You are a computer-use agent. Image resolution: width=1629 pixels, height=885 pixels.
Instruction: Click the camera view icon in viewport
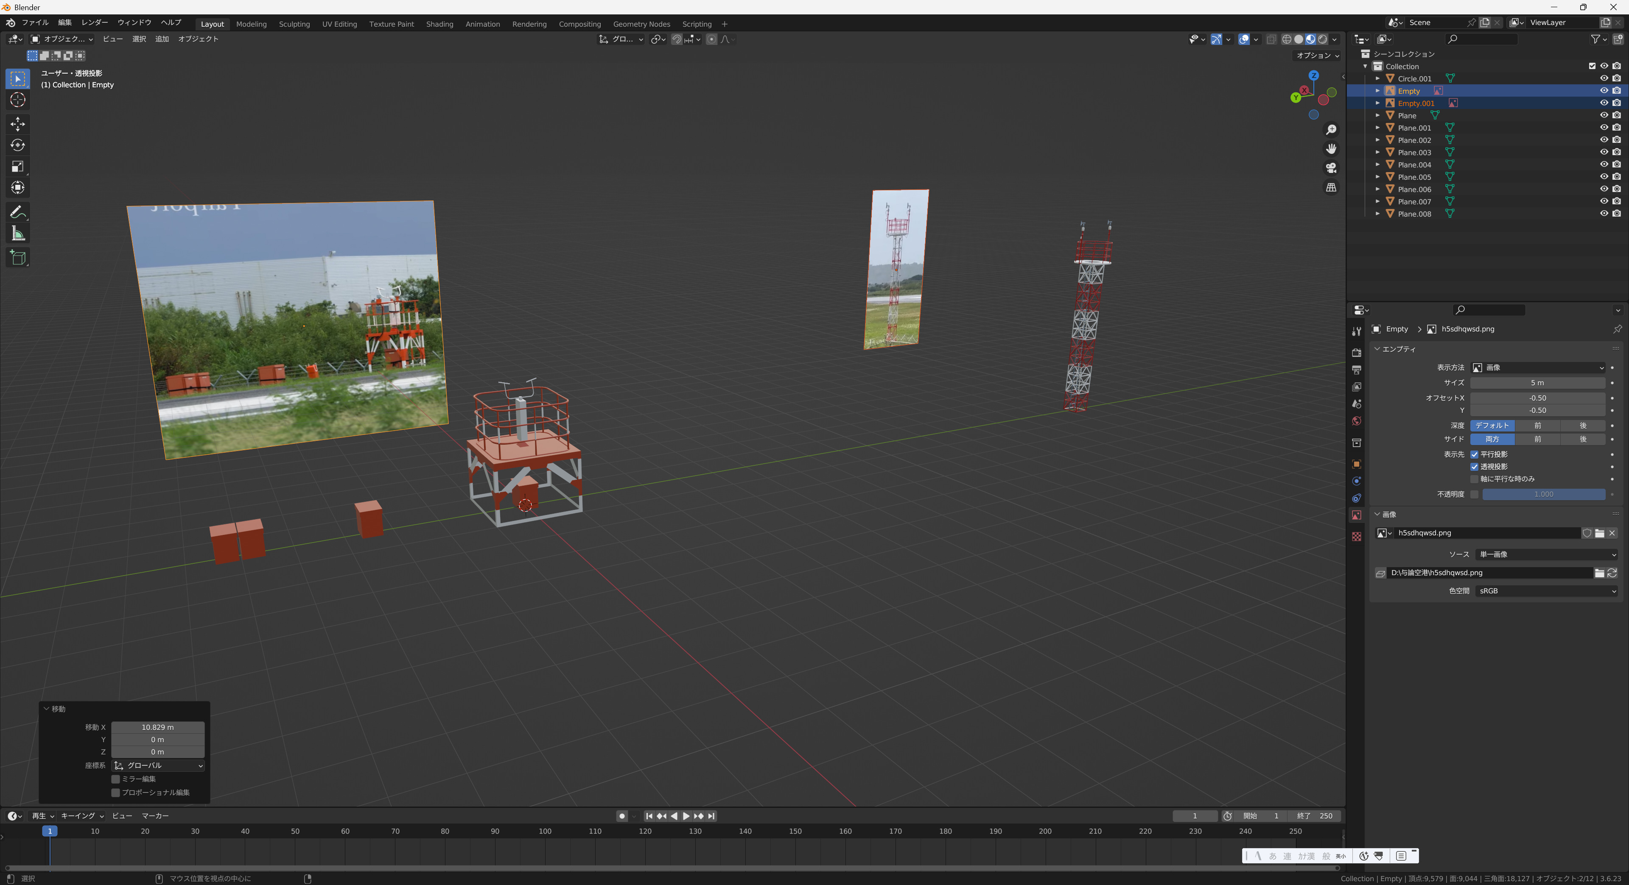pos(1331,168)
